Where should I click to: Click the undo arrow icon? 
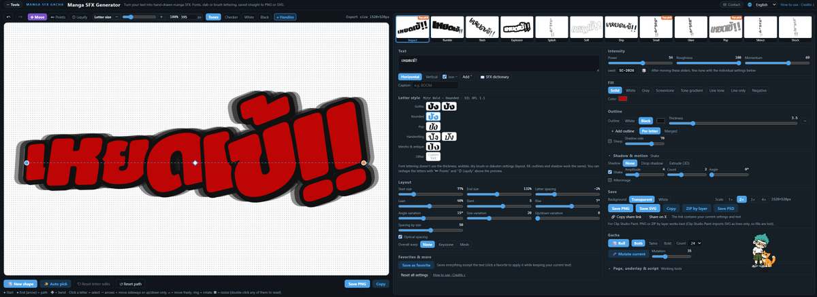pyautogui.click(x=8, y=16)
